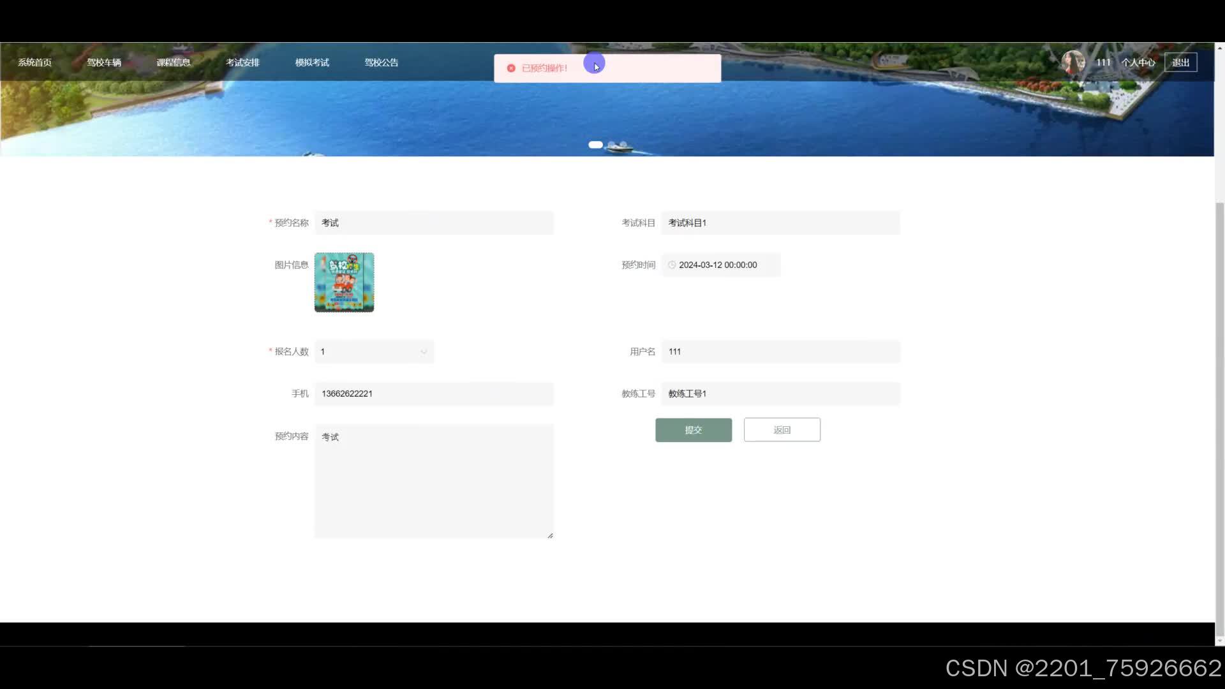Open the 模拟考试 menu item
The image size is (1225, 689).
click(x=312, y=63)
